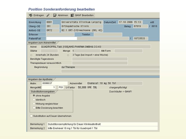
Task: Click the Erfasser field
Action: (x=60, y=34)
